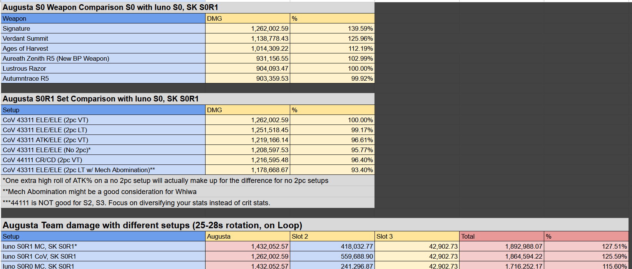Click the note about one extra ATK% roll
Screen dimensions: 632x269
pos(188,181)
